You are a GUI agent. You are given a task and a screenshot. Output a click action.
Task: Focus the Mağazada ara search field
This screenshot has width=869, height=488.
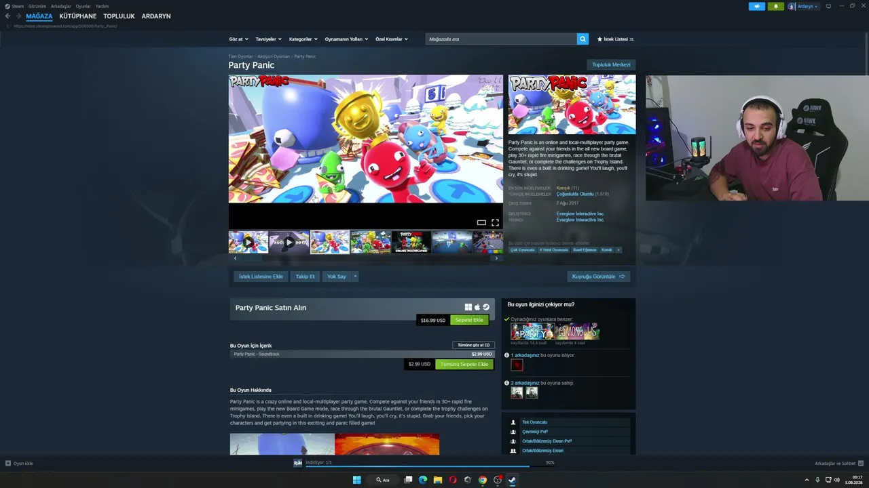[x=501, y=39]
